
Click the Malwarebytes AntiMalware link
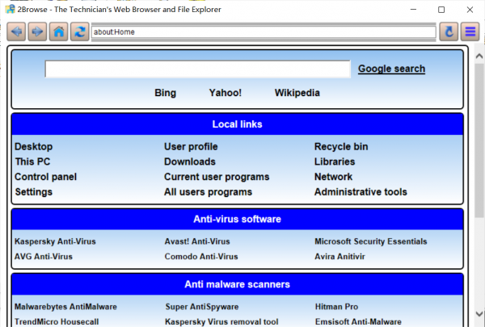point(65,307)
